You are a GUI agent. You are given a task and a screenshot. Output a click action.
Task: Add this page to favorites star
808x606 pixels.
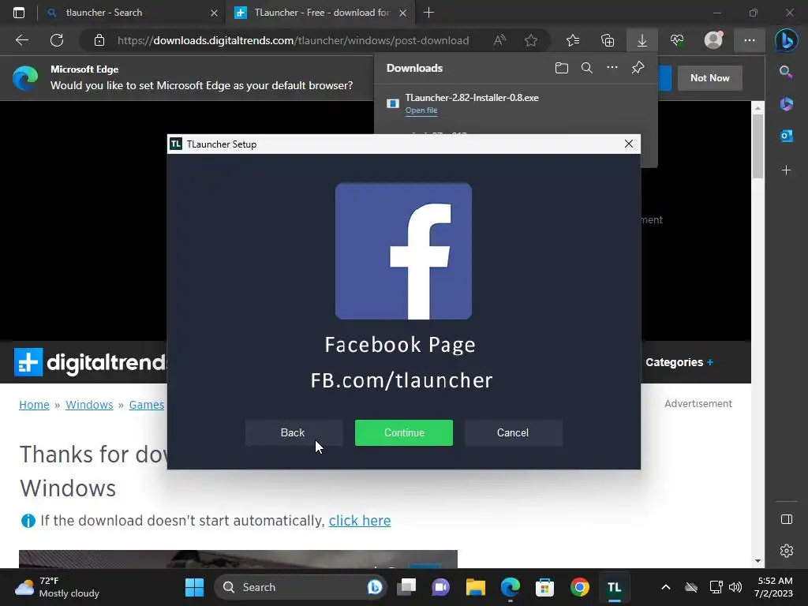tap(531, 40)
